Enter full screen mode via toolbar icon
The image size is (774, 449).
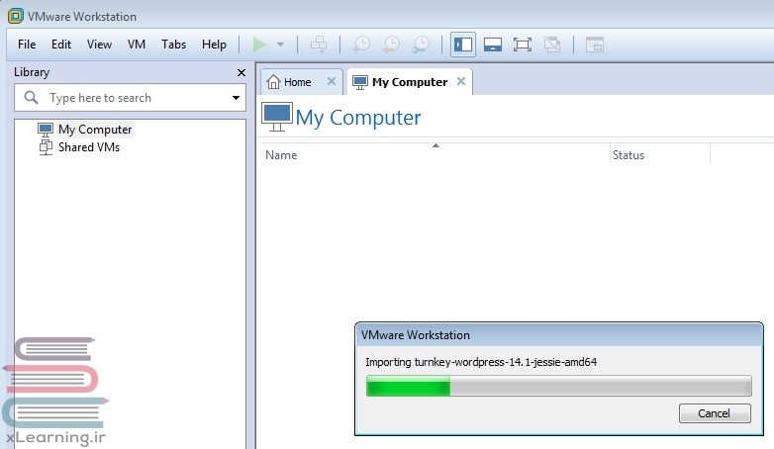point(523,45)
